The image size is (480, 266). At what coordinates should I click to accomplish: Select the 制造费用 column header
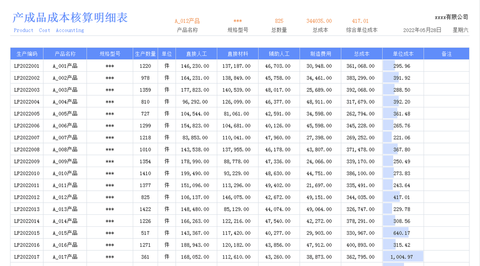(x=320, y=53)
